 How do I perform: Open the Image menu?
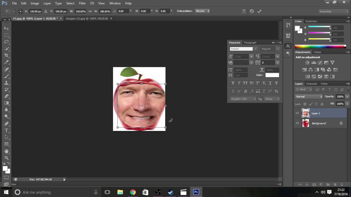coord(35,3)
